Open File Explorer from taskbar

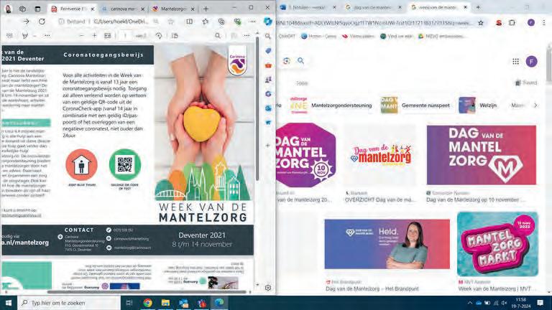coord(165,303)
